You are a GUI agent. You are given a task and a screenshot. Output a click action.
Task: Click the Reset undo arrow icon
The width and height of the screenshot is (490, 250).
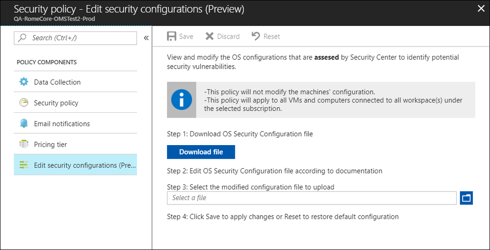pos(255,36)
